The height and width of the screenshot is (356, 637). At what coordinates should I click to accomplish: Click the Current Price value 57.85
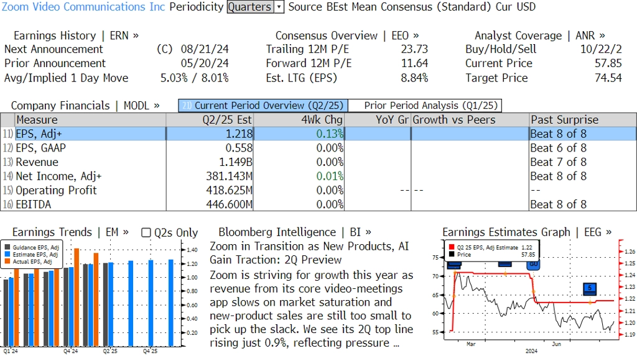pos(608,64)
